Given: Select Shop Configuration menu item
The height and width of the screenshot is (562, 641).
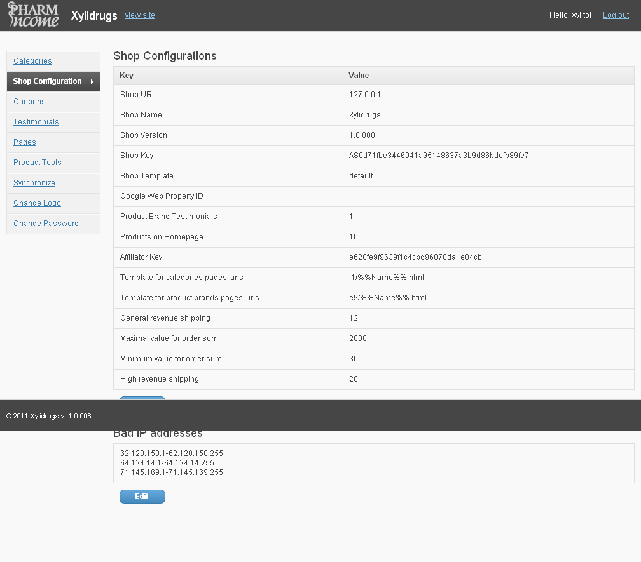Looking at the screenshot, I should (53, 81).
